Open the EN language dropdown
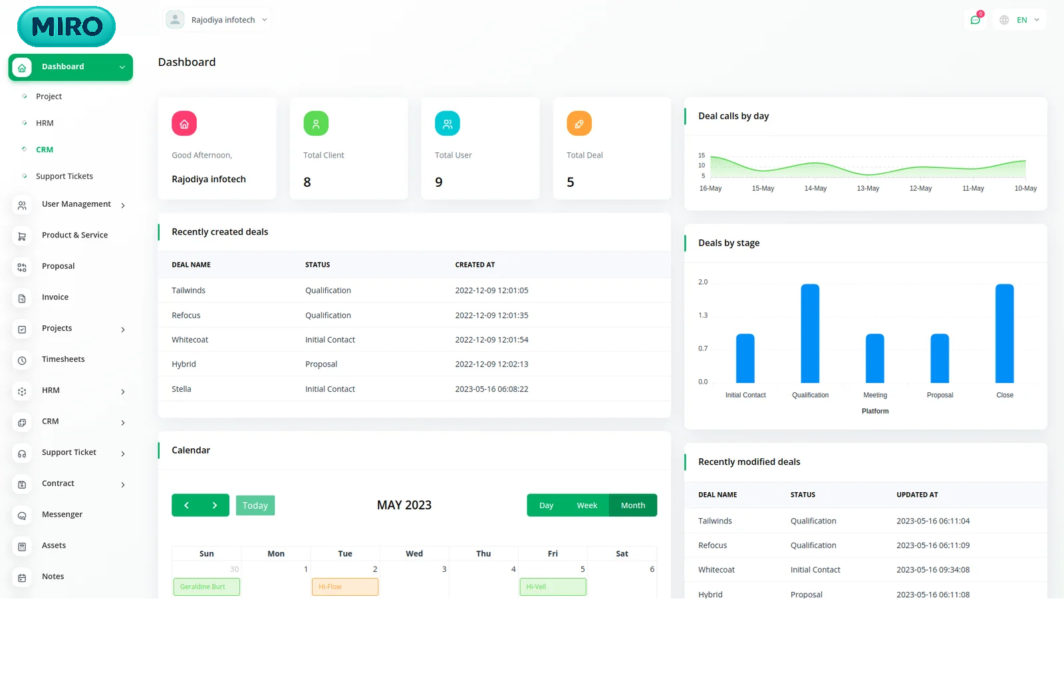The width and height of the screenshot is (1064, 681). (x=1020, y=20)
